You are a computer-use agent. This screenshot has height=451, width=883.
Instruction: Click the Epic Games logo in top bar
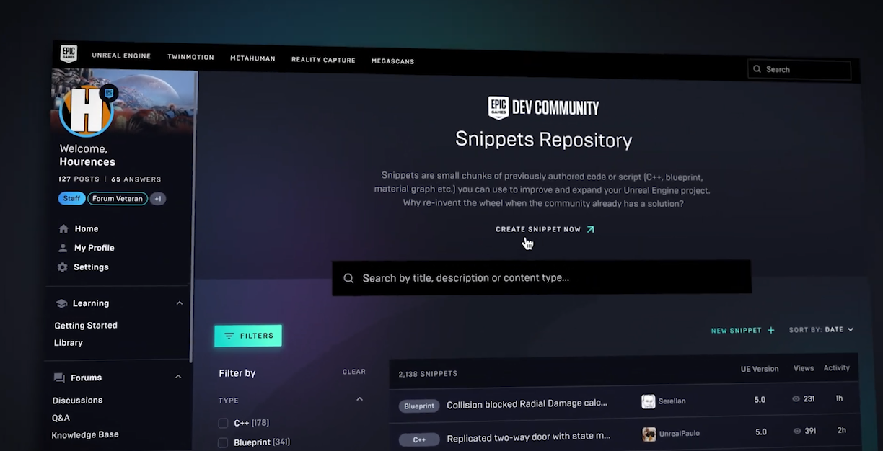tap(68, 53)
